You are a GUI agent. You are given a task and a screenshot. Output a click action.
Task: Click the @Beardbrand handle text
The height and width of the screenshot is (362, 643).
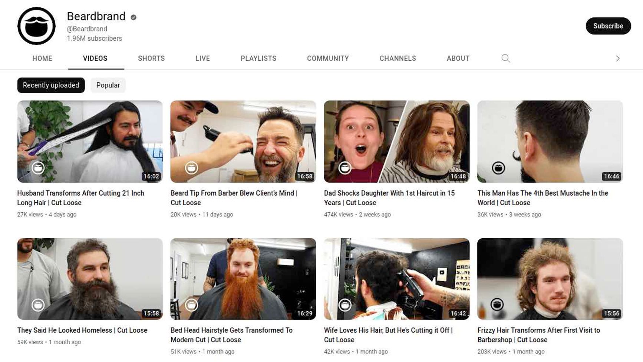[87, 29]
